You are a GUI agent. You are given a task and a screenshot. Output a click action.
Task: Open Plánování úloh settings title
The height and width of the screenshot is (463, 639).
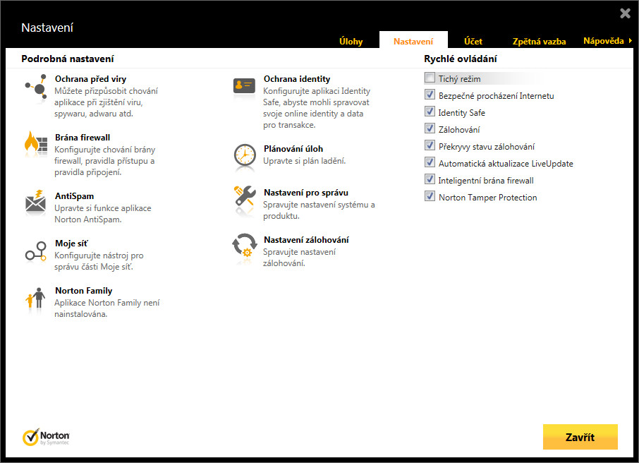(x=293, y=149)
